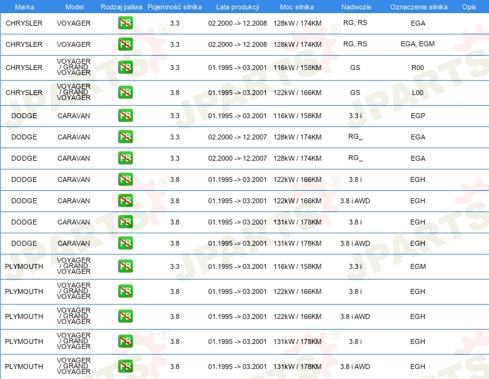Click 'GS' body cell in the L00 row
The image size is (489, 379).
(x=355, y=93)
